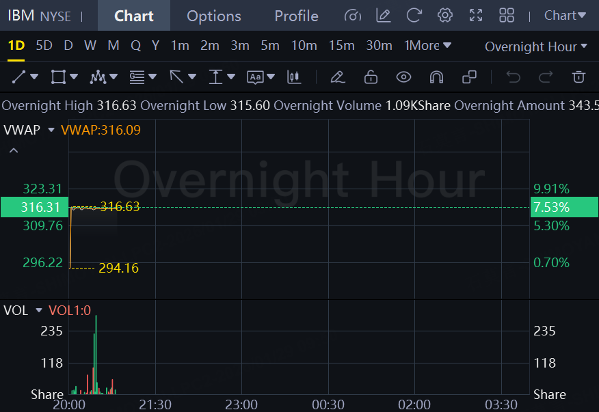Image resolution: width=599 pixels, height=412 pixels.
Task: Toggle the candlestick chart type icon
Action: (x=294, y=77)
